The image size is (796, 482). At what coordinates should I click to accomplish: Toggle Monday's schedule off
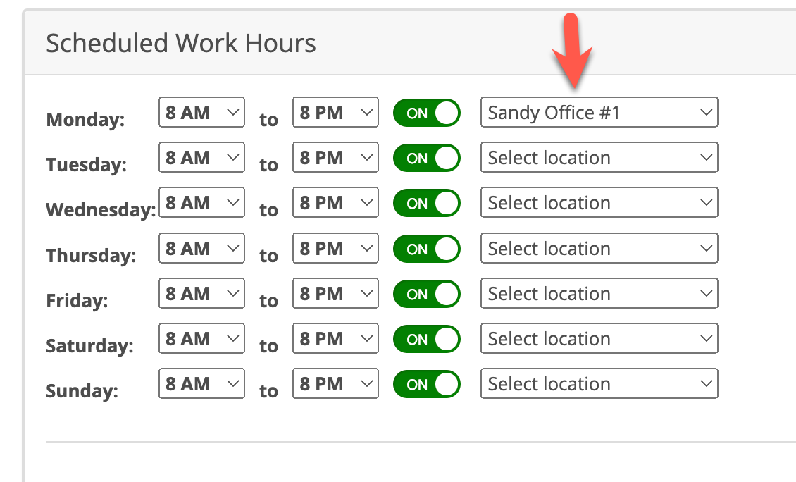click(426, 112)
